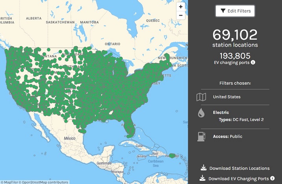Screen dimensions: 282x184
Task: Open the Download Station Locations link
Action: tap(239, 168)
